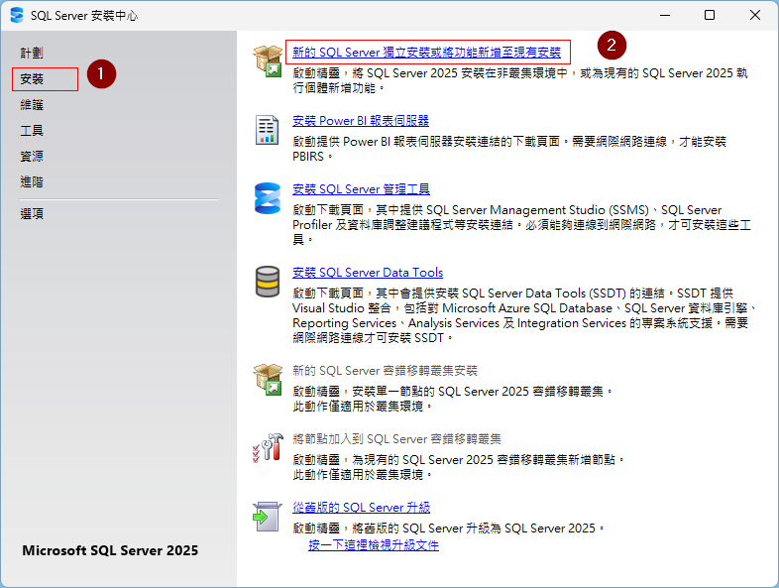Click the box icon beside 獨立安裝
This screenshot has height=588, width=779.
coord(268,60)
